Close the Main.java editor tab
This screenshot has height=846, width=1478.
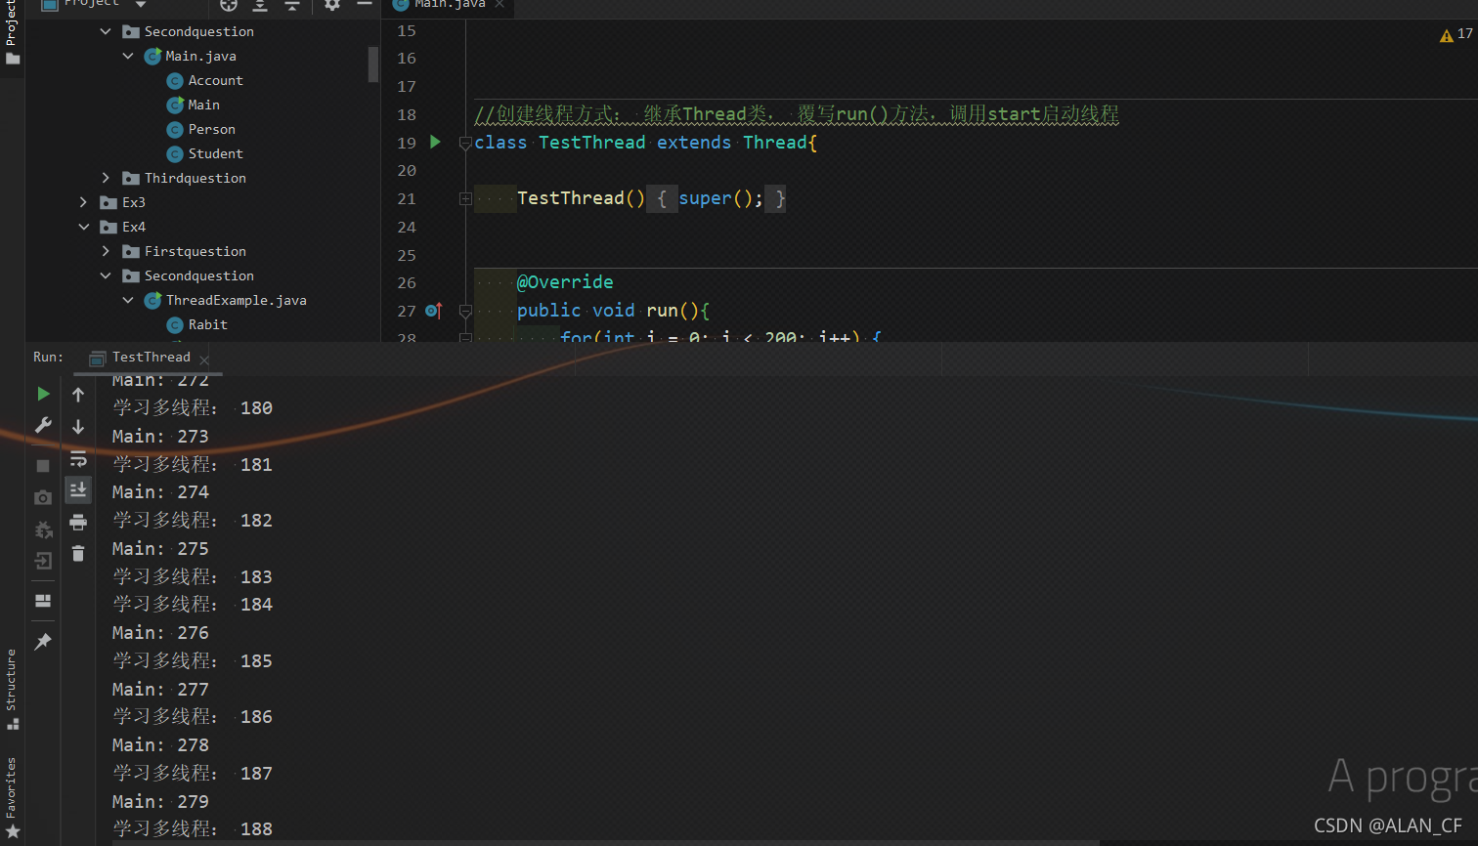coord(500,4)
